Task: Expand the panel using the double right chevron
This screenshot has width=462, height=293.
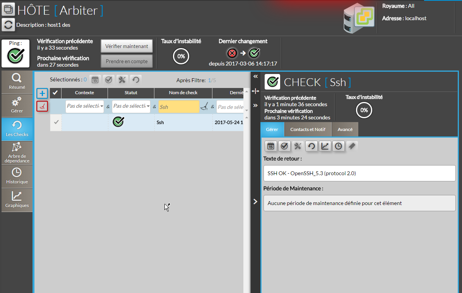Action: (x=255, y=105)
